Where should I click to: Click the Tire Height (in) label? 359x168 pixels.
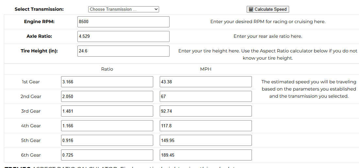39,51
